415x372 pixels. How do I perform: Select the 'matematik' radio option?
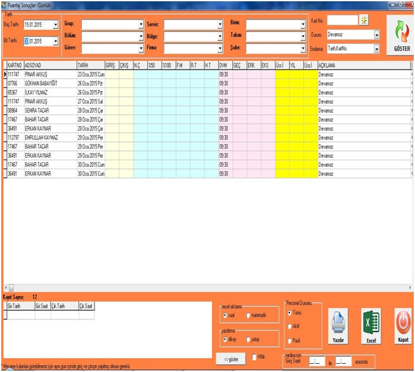(248, 315)
